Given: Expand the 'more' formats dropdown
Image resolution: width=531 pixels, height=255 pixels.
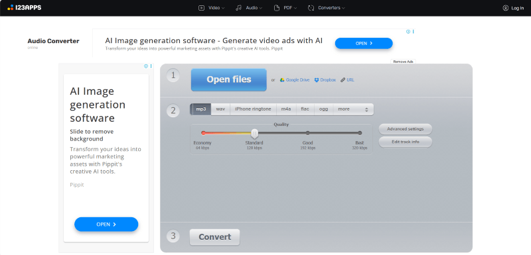Looking at the screenshot, I should pos(353,109).
